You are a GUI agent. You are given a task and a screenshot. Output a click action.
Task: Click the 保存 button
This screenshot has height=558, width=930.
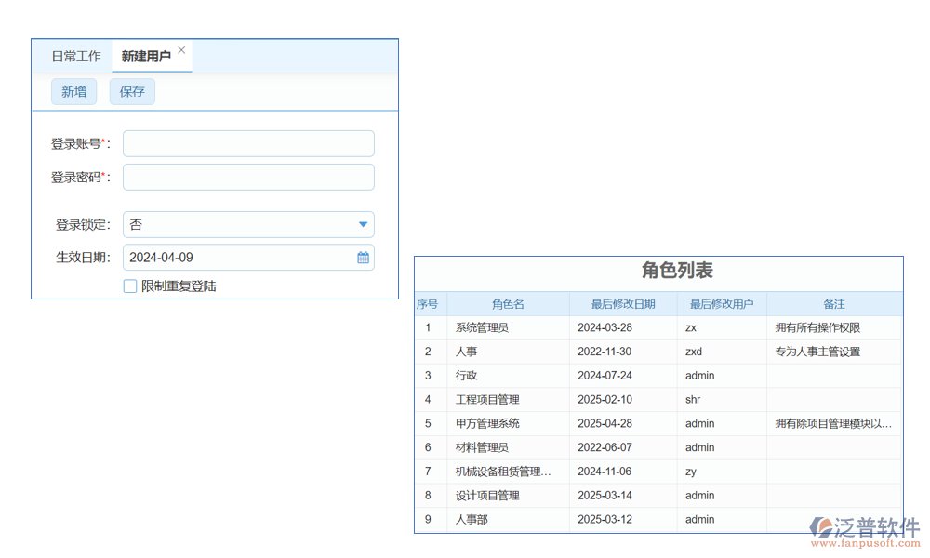[132, 91]
